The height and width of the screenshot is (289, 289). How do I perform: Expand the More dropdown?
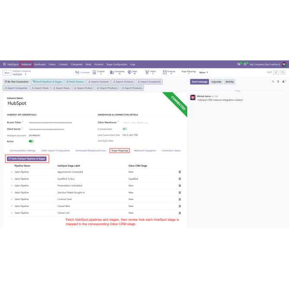[x=204, y=72]
